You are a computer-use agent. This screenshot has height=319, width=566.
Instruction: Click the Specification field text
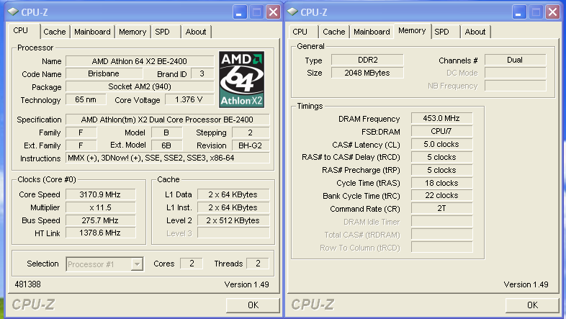click(167, 120)
